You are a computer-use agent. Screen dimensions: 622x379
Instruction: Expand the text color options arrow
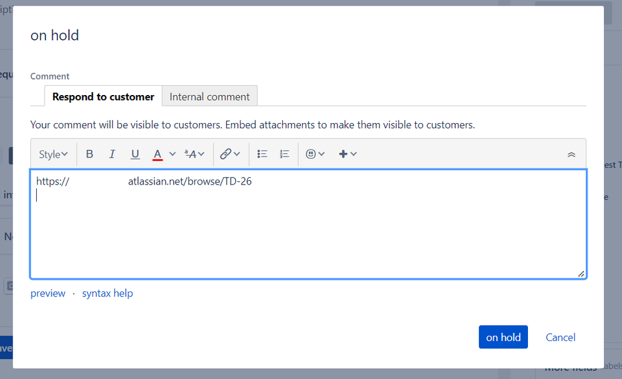172,154
